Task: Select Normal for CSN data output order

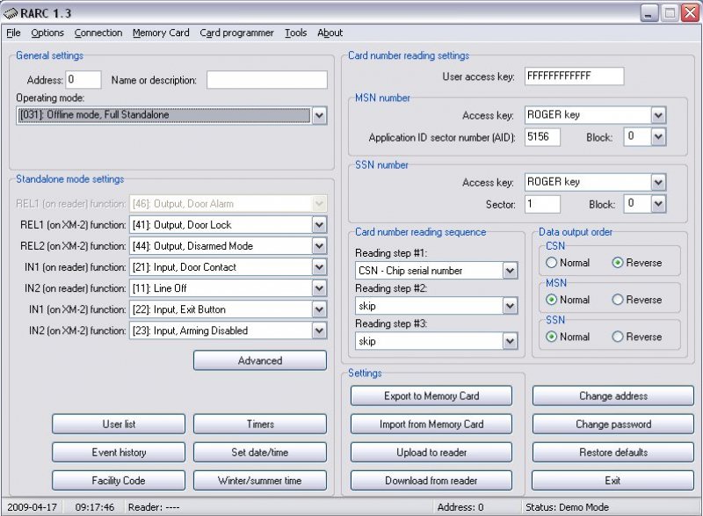Action: [x=552, y=263]
